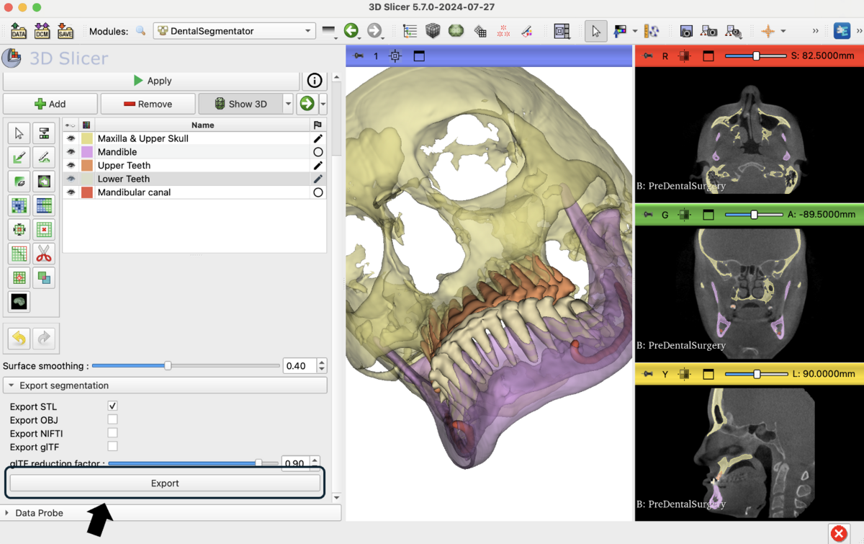Image resolution: width=864 pixels, height=544 pixels.
Task: Adjust the red slice offset slider
Action: [756, 55]
